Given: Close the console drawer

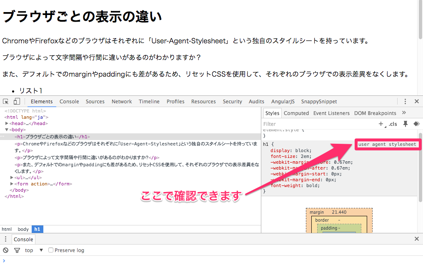Looking at the screenshot, I should (x=416, y=239).
